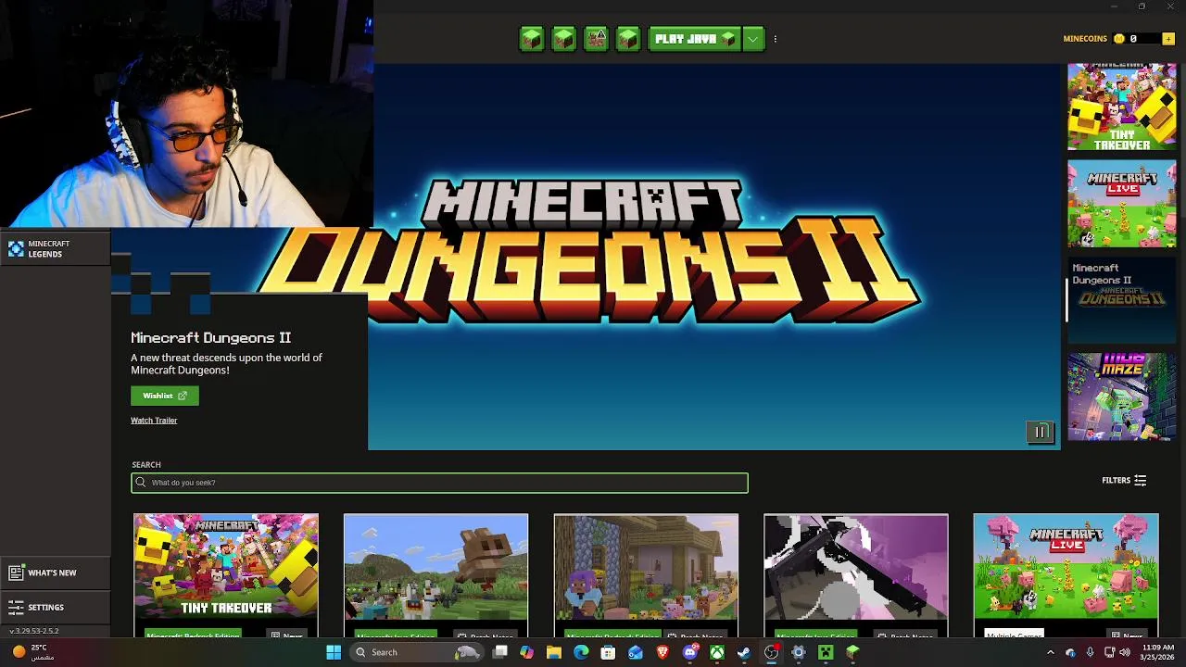Click the first grass block quick-launch icon
This screenshot has height=667, width=1186.
click(x=532, y=39)
